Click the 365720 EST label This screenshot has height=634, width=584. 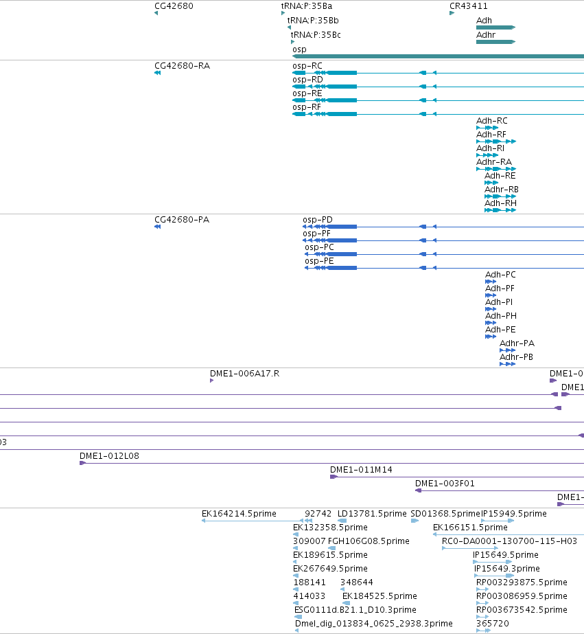pyautogui.click(x=492, y=624)
